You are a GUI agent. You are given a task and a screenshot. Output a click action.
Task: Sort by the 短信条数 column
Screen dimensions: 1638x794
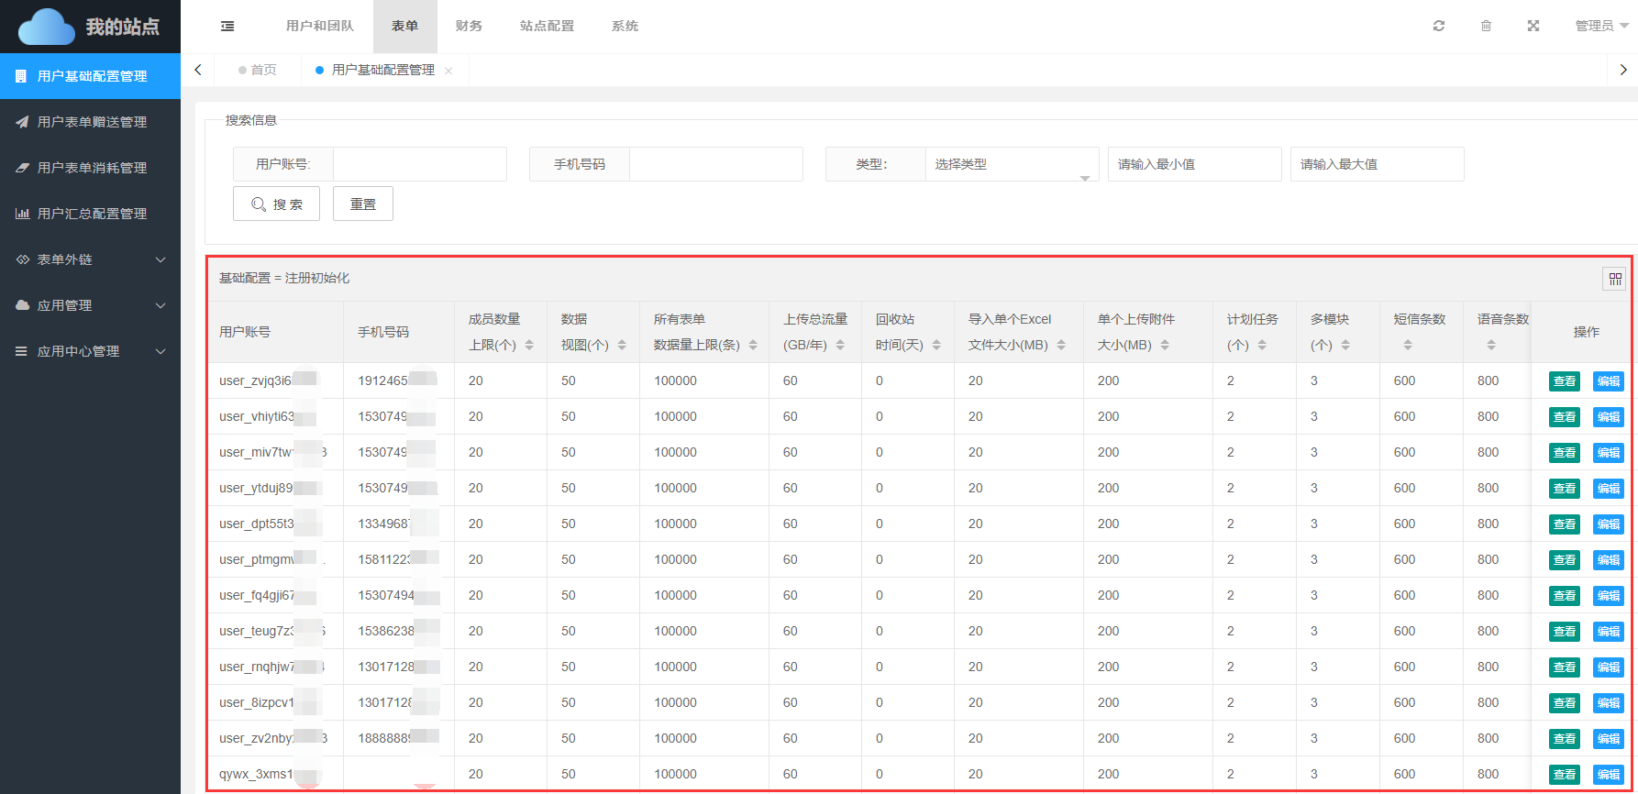tap(1408, 346)
